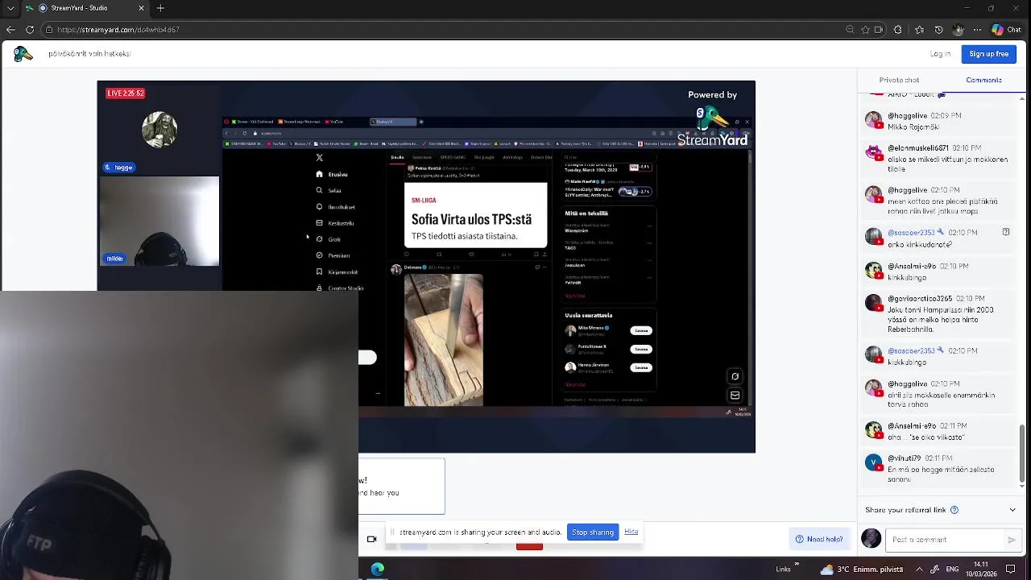Viewport: 1031px width, 580px height.
Task: Open Etusivu home in X sidebar
Action: point(333,174)
